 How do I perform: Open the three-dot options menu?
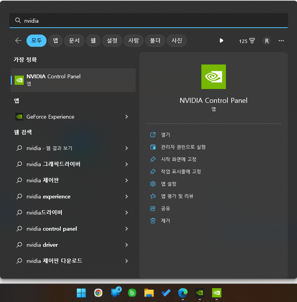pyautogui.click(x=281, y=41)
